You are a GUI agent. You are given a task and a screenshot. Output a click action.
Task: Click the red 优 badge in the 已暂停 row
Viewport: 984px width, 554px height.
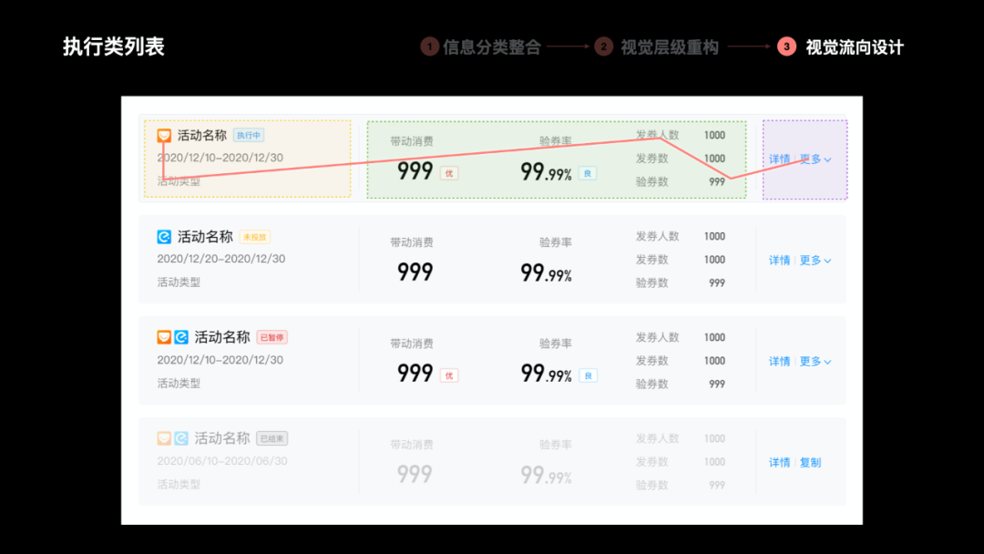coord(449,375)
